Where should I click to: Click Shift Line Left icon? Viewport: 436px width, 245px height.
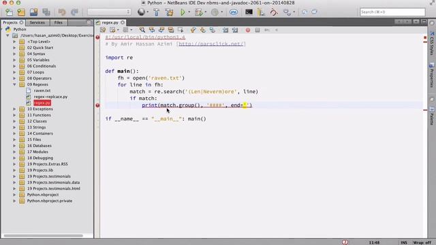[225, 30]
